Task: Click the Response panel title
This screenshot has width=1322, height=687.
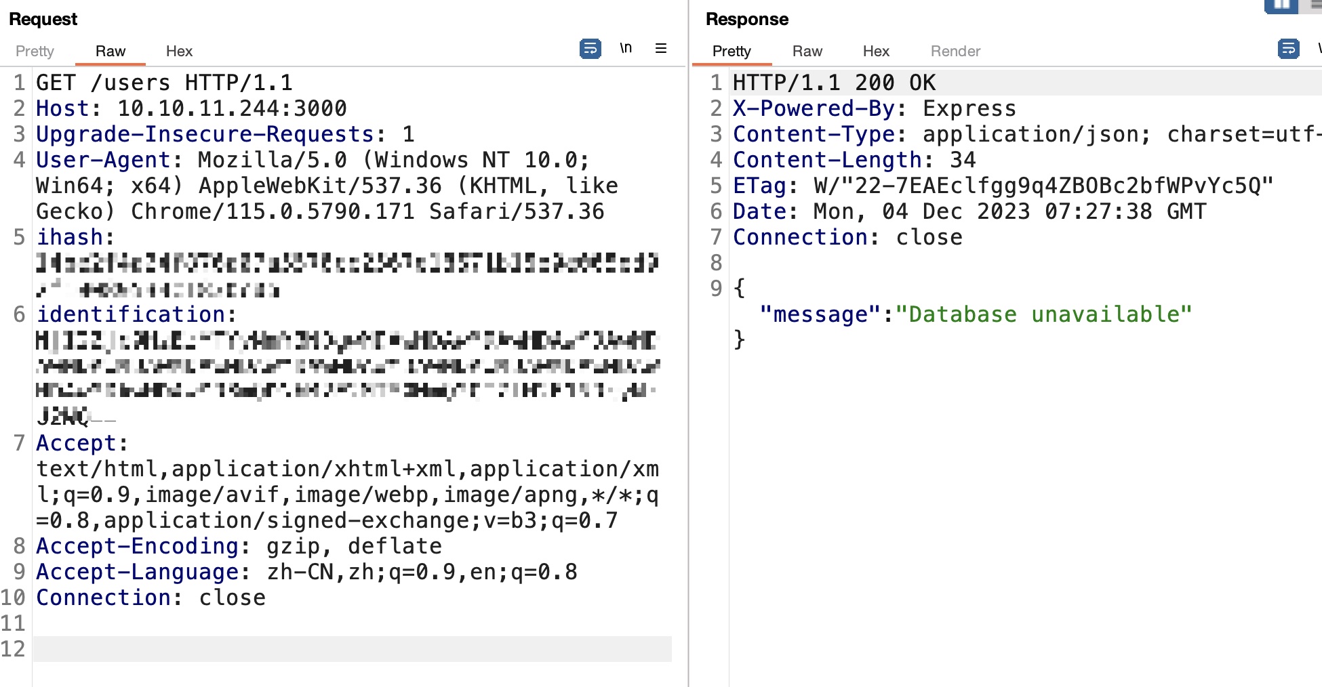Action: [747, 19]
